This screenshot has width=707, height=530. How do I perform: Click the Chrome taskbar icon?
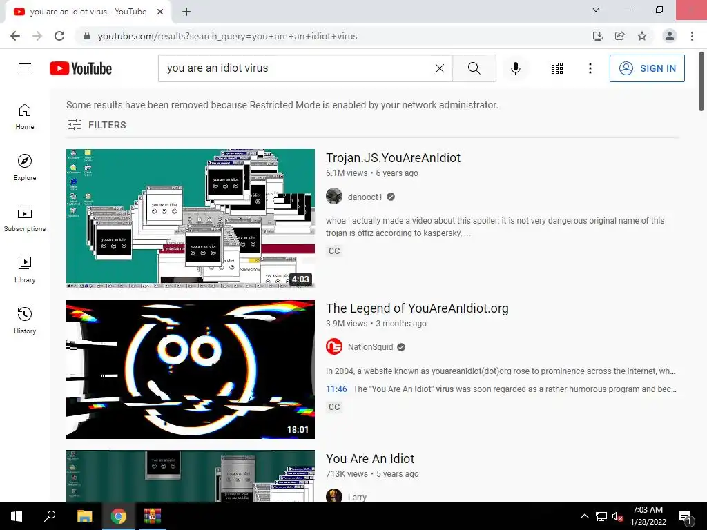coord(119,516)
